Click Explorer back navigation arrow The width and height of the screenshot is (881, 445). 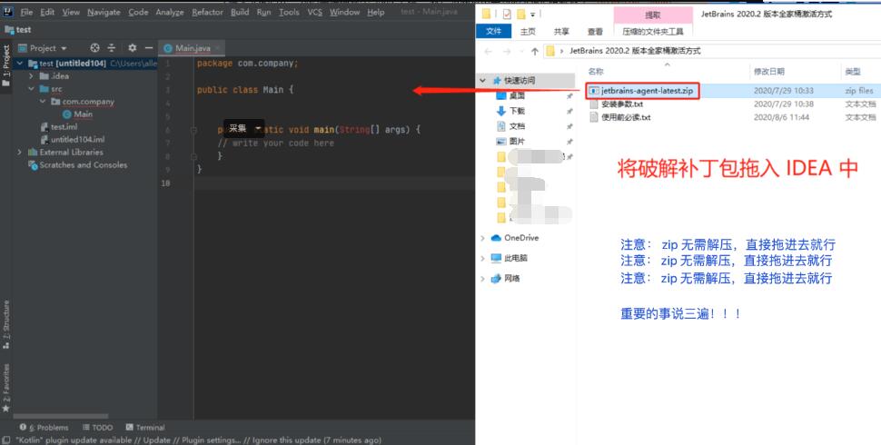click(489, 51)
